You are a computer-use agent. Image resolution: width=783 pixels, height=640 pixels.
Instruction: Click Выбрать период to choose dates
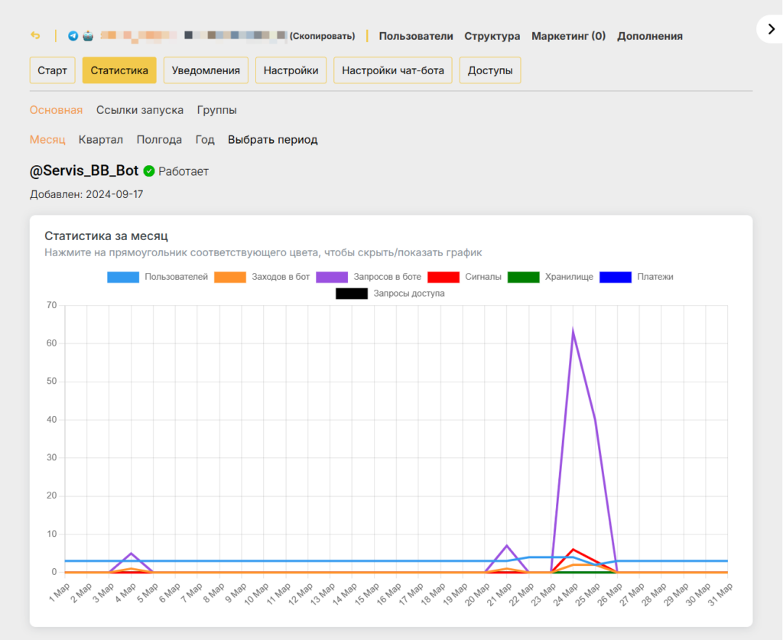tap(273, 139)
